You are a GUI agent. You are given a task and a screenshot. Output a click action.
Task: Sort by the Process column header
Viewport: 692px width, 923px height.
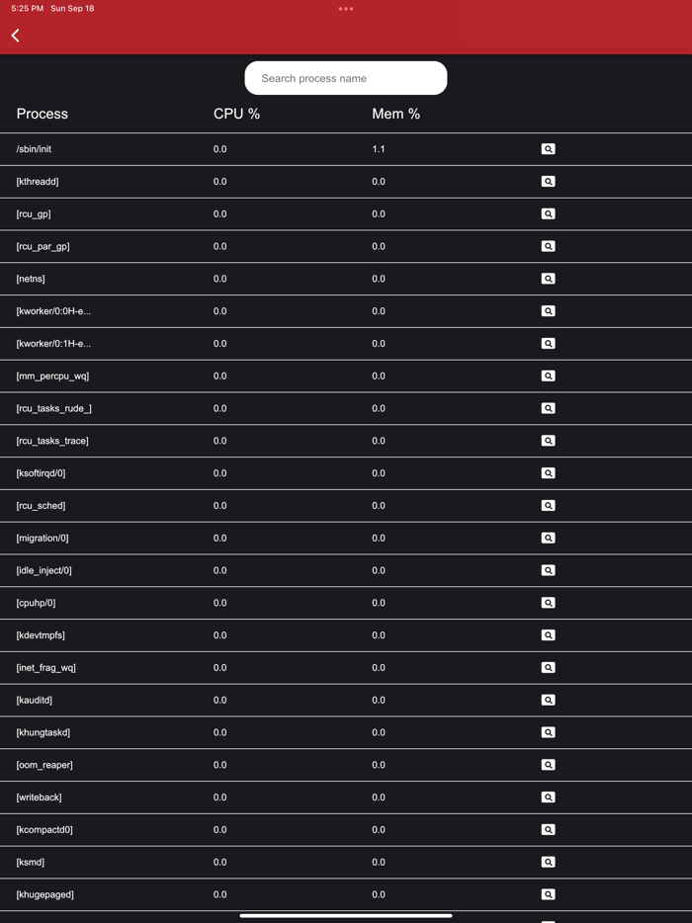coord(43,114)
